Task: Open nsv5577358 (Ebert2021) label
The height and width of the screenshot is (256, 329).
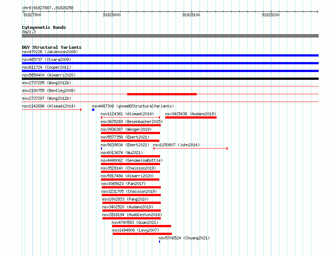Action: [125, 137]
